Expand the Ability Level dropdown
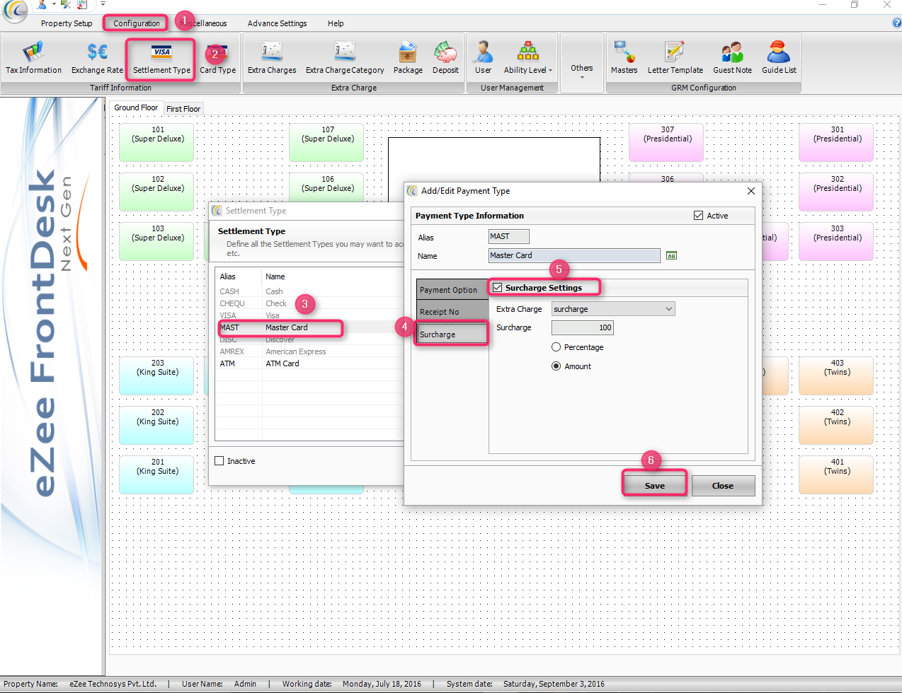 tap(527, 58)
